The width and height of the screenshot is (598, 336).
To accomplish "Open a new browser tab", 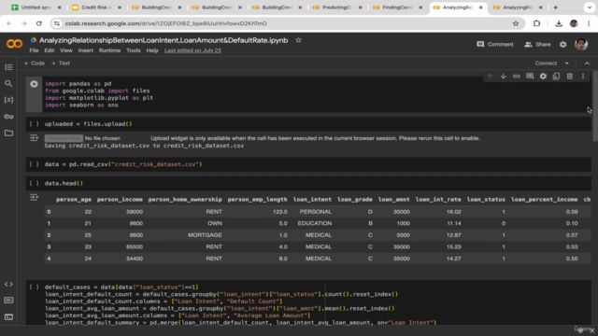I will point(555,7).
